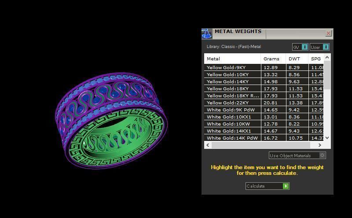Click the Metal Weights scale icon
This screenshot has width=352, height=218.
[206, 34]
